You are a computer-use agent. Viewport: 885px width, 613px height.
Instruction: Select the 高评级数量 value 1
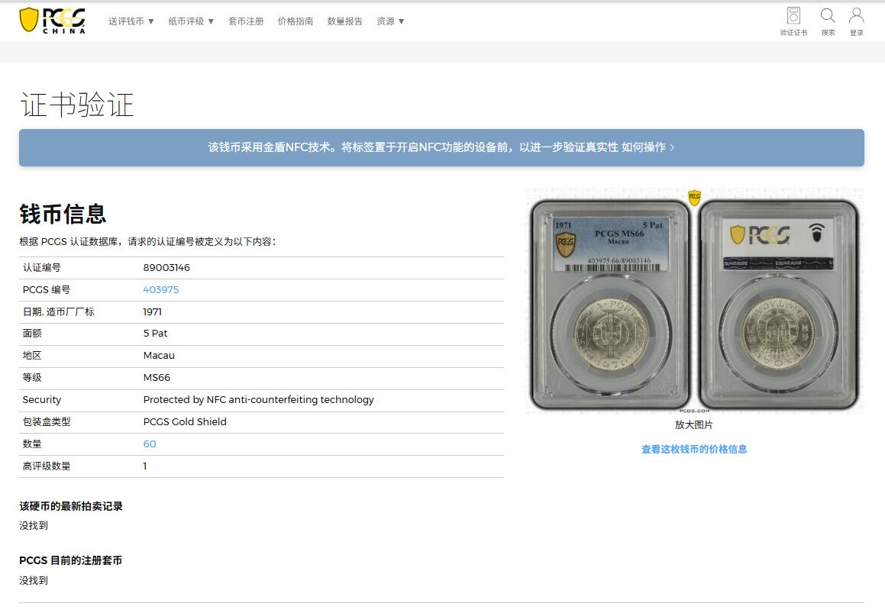(x=145, y=466)
